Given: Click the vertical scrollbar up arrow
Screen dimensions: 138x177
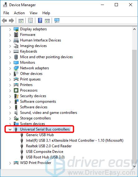Looking at the screenshot, I should tap(134, 29).
